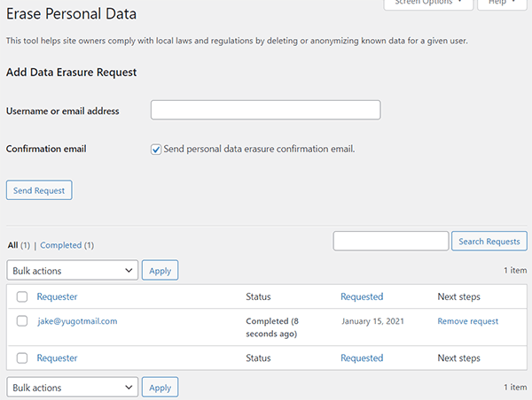Click the Send Request button
Viewport: 532px width, 400px height.
39,190
